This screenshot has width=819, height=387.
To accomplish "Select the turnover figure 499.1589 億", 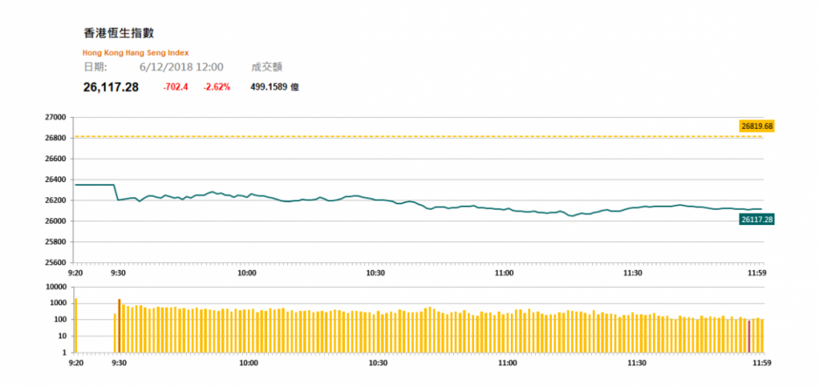I will click(x=275, y=88).
